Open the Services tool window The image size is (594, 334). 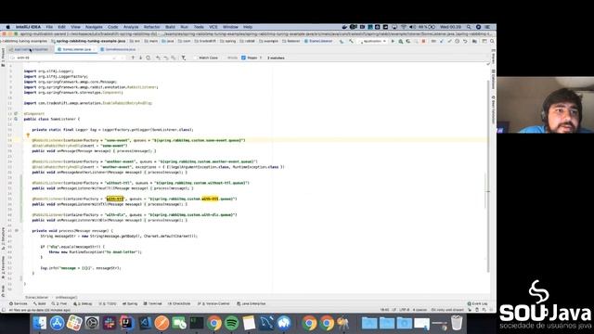point(19,303)
